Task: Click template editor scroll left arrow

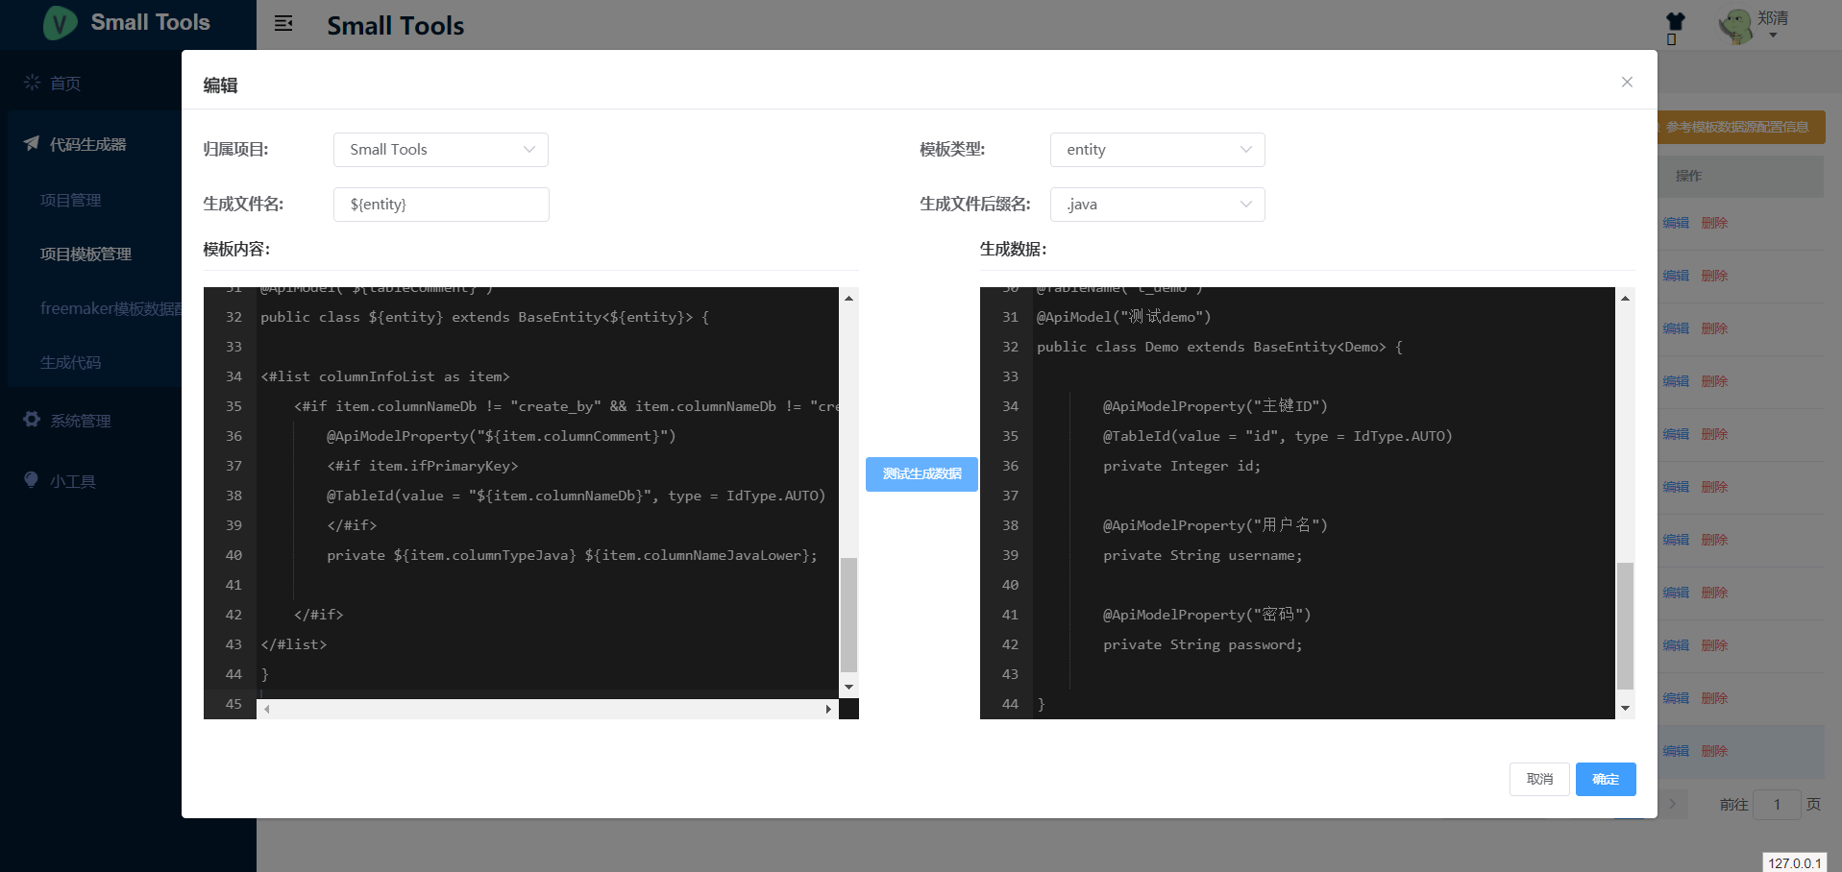Action: [267, 710]
